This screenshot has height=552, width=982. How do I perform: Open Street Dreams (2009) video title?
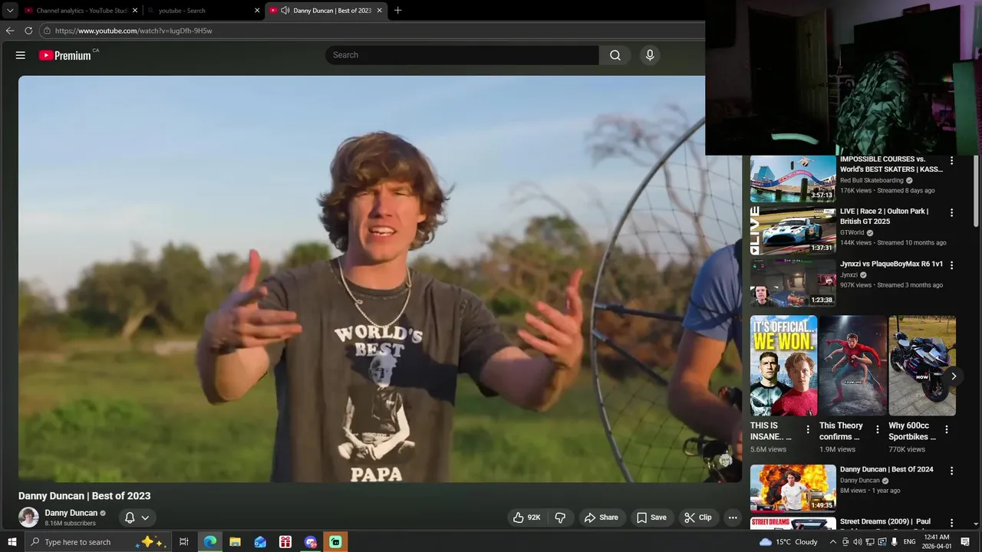(x=885, y=521)
